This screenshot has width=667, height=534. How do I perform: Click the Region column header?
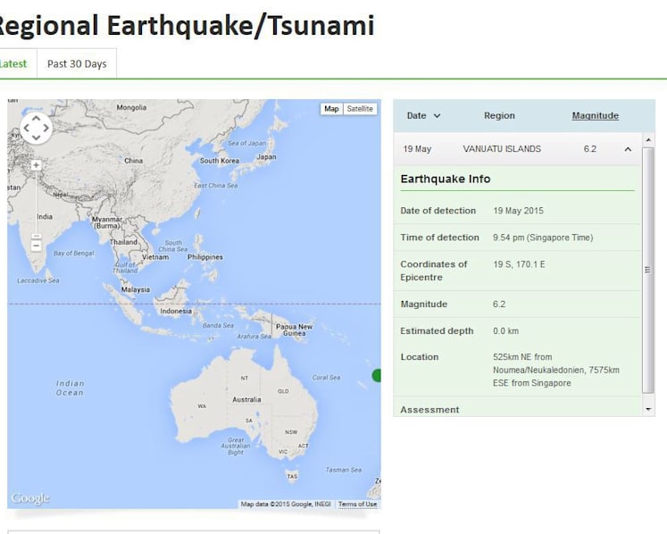coord(499,116)
